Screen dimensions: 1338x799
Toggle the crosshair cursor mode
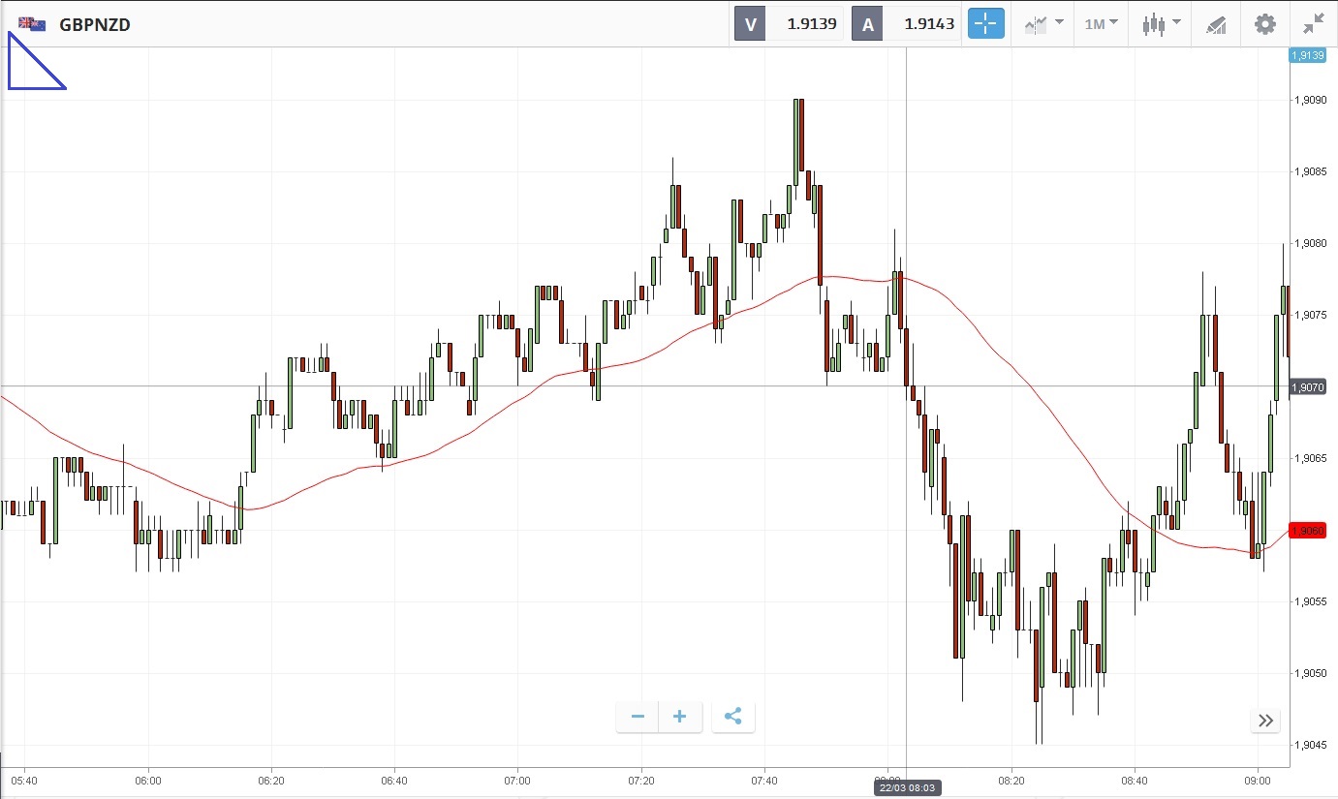point(985,24)
